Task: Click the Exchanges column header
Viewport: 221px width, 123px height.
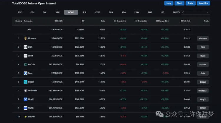Action: [28, 21]
